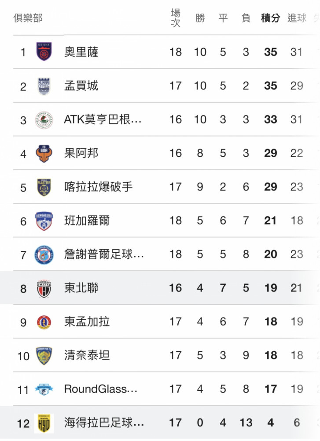This screenshot has width=320, height=441.
Task: Click the Chennaiyin FC crest
Action: [44, 356]
